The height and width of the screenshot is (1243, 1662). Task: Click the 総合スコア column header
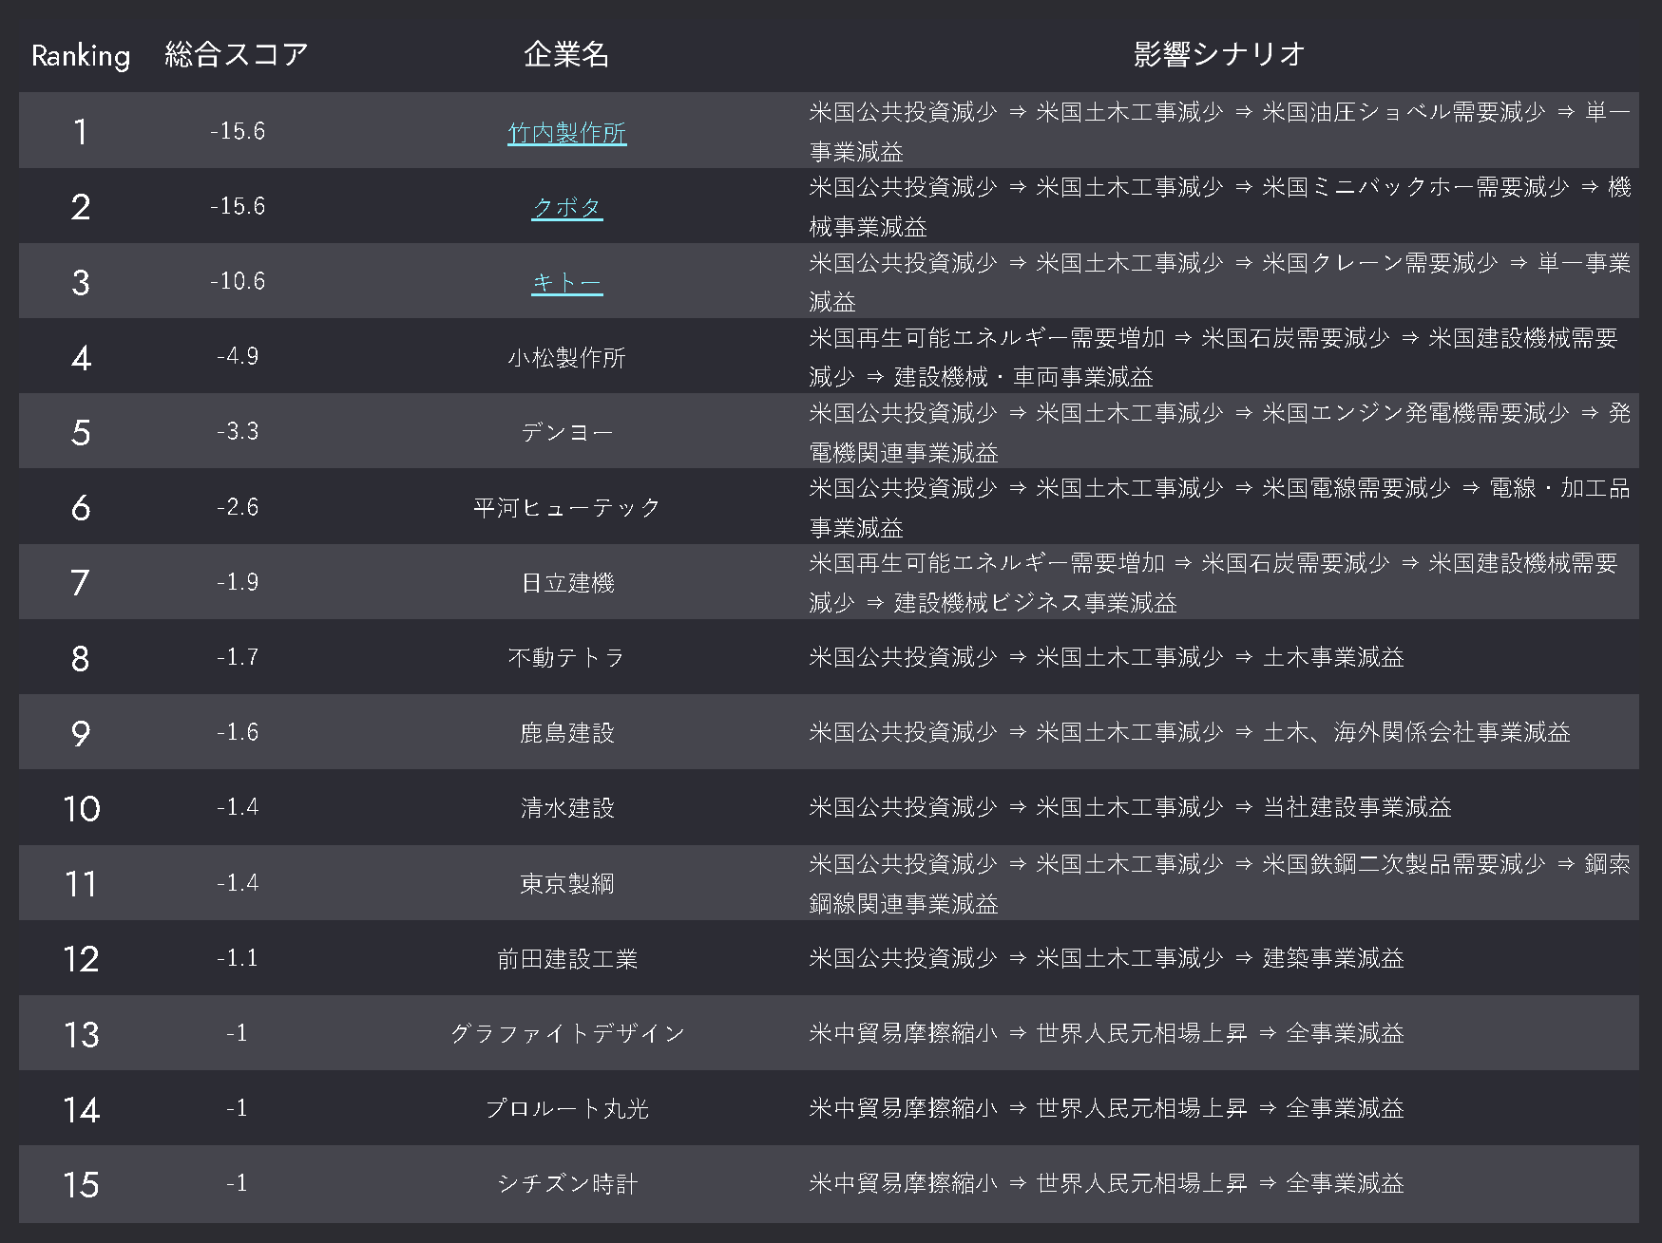237,54
